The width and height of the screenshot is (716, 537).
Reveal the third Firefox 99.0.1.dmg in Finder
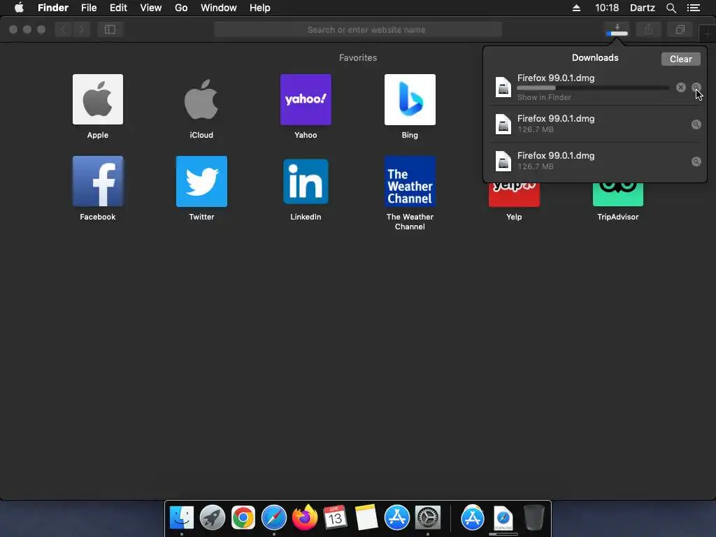[x=696, y=162]
